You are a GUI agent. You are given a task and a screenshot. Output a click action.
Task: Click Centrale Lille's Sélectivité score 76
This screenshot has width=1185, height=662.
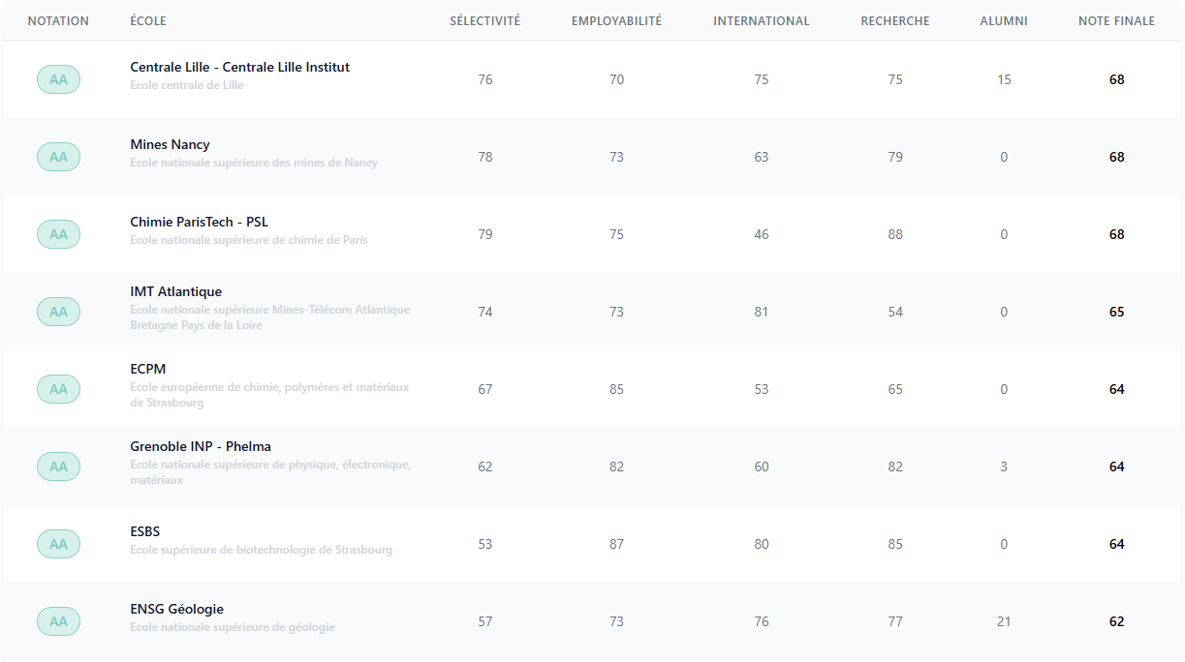pos(485,79)
